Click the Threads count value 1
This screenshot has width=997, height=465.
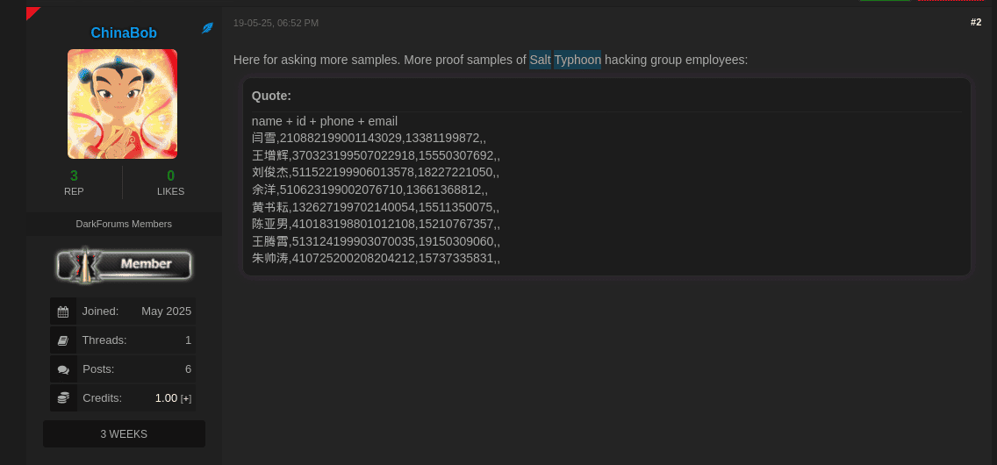[188, 340]
